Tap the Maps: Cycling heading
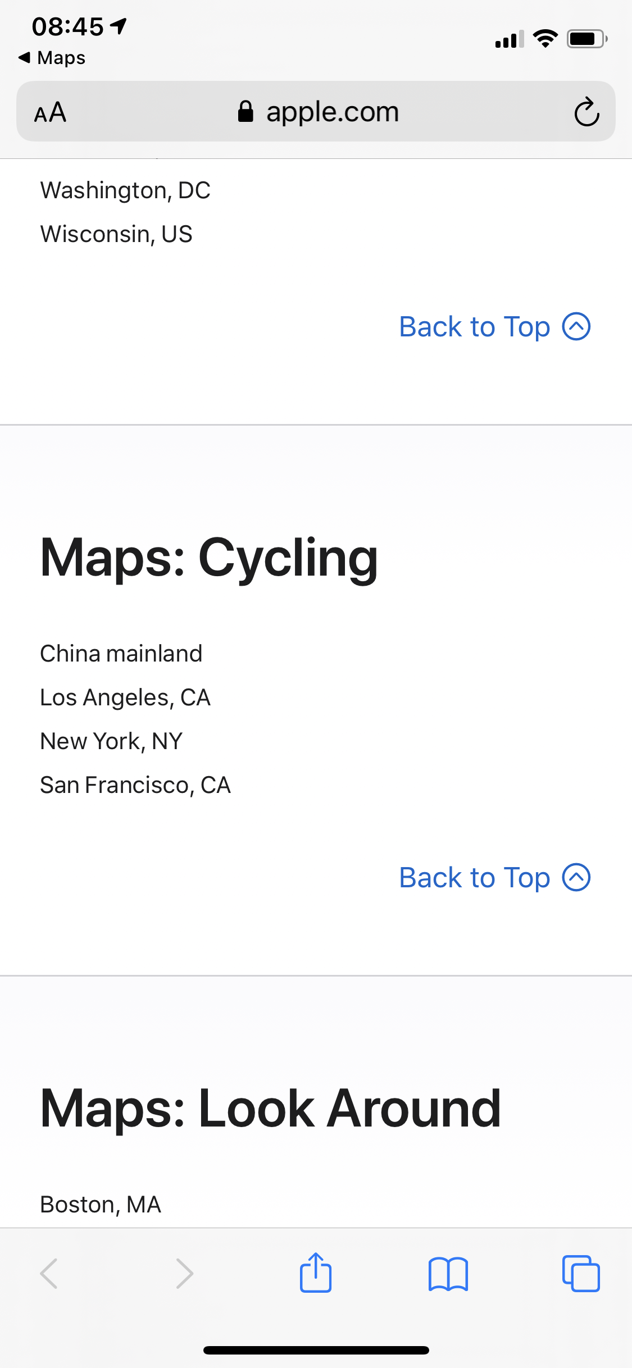 point(209,557)
